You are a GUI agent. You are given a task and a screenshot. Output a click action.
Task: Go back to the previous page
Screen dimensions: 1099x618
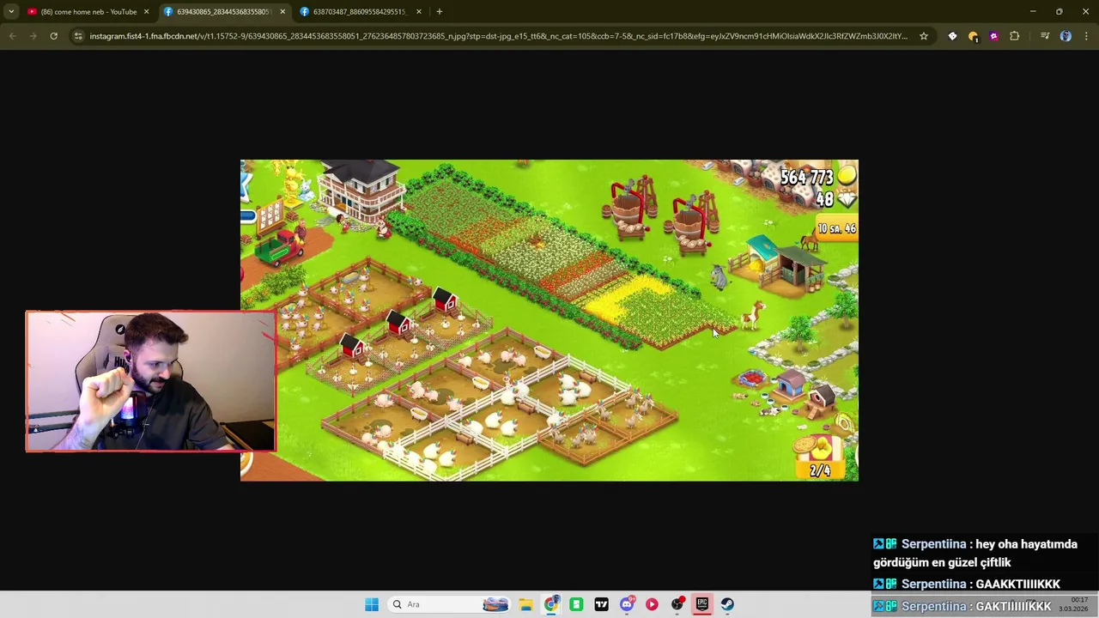coord(12,36)
